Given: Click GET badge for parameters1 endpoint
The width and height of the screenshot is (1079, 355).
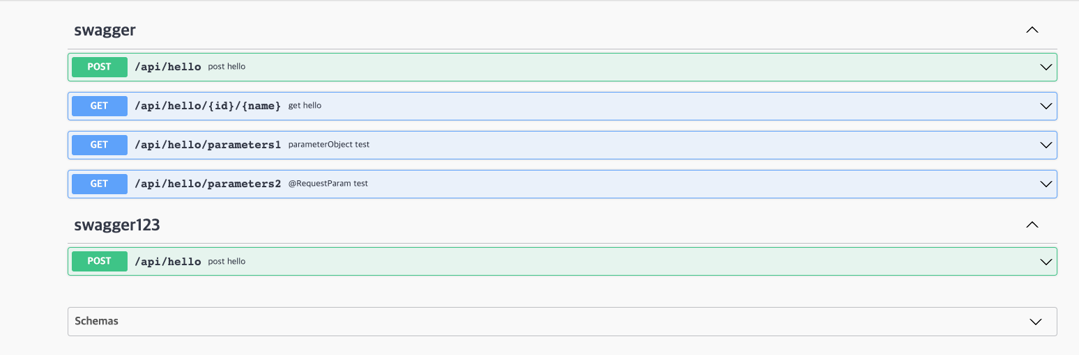Looking at the screenshot, I should point(100,145).
